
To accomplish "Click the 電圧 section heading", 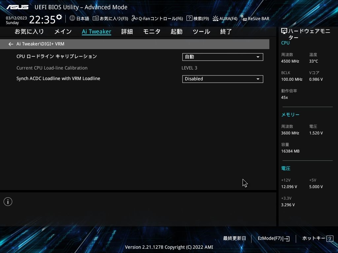I will click(x=286, y=168).
